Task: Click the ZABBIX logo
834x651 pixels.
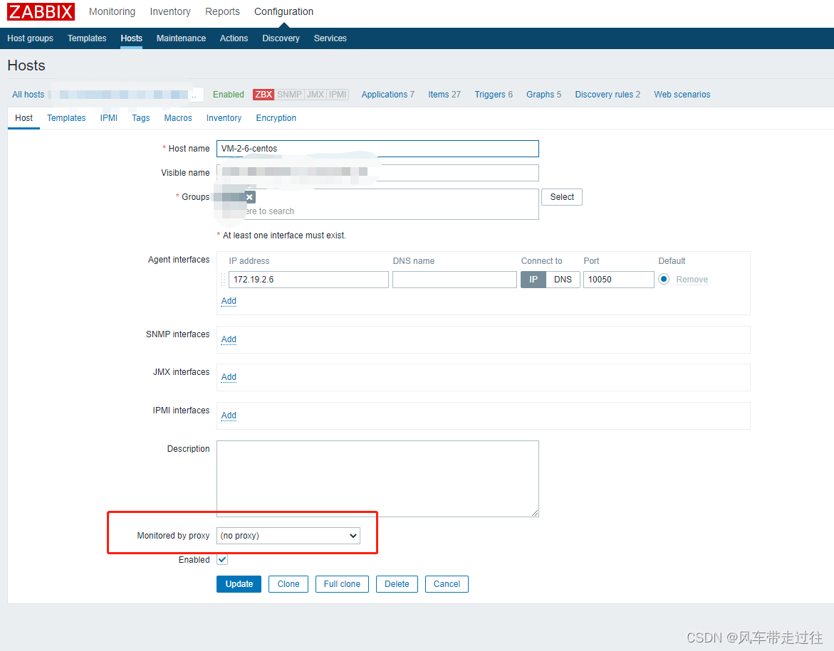Action: coord(41,11)
